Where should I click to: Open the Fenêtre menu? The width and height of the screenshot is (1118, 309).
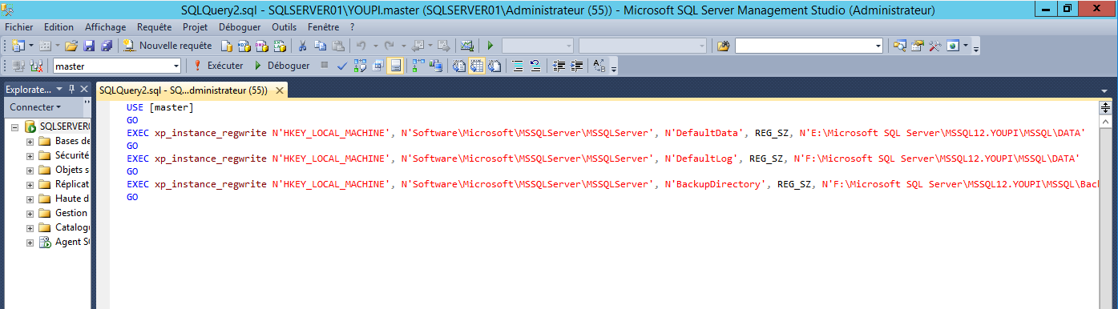(323, 26)
